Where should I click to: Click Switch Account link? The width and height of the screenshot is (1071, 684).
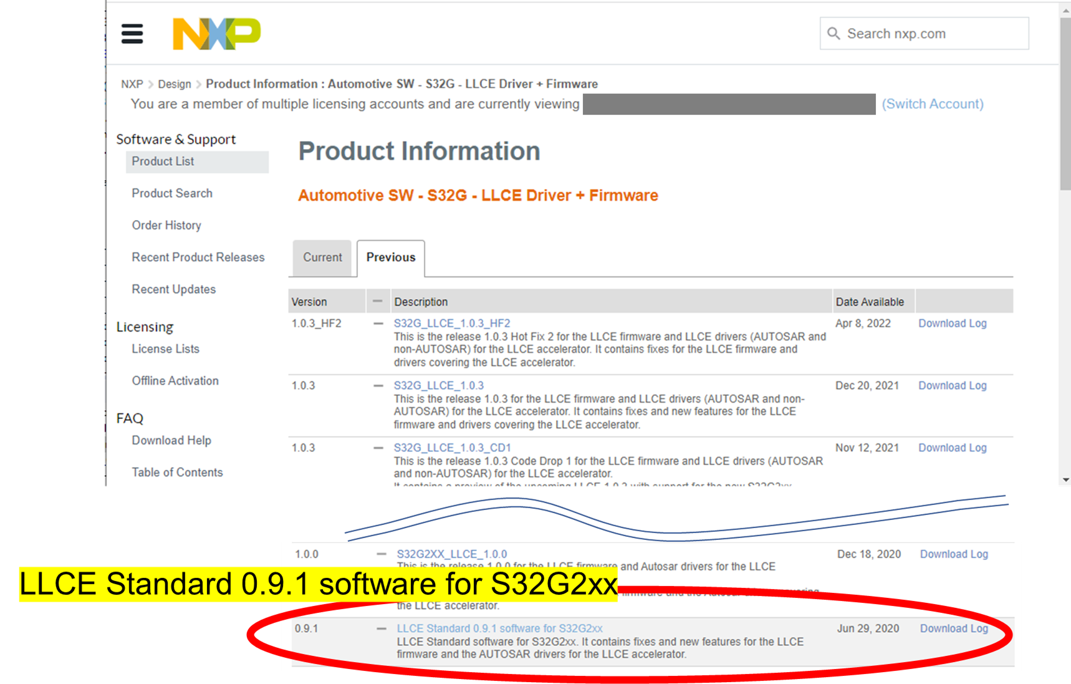tap(932, 104)
